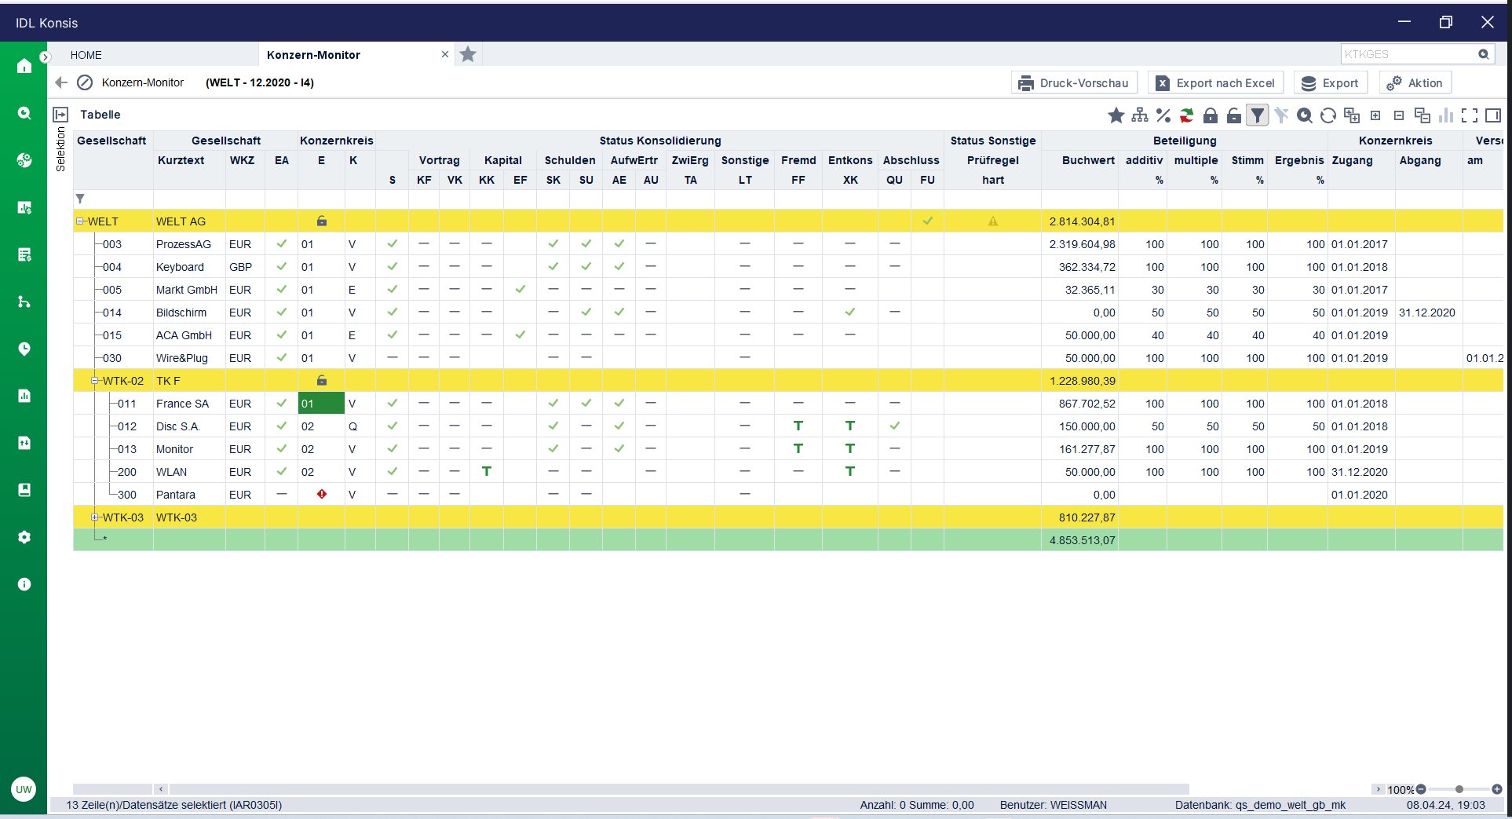This screenshot has height=819, width=1512.
Task: Expand the WTK-03 tree node
Action: pos(95,517)
